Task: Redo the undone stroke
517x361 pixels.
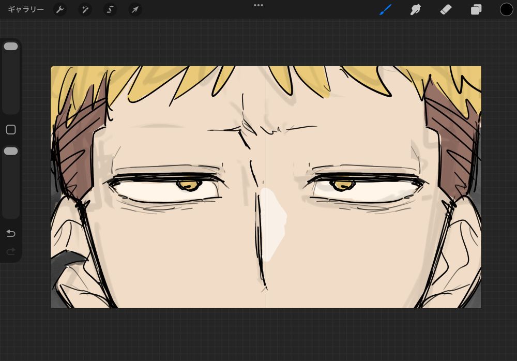Action: click(x=11, y=252)
